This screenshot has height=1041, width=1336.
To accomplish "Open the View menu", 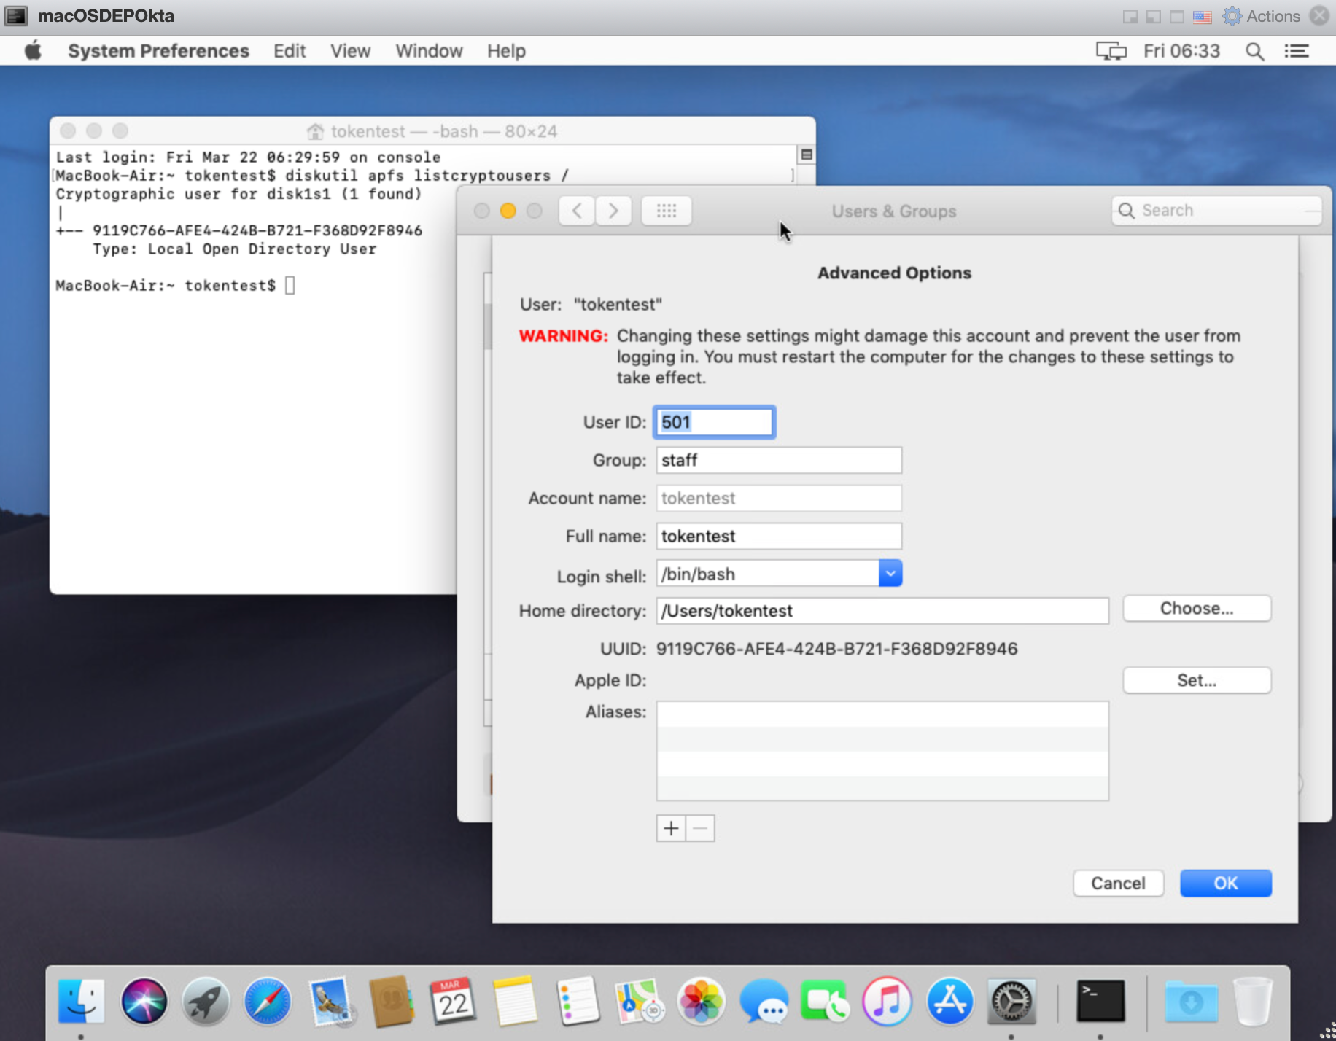I will [350, 51].
